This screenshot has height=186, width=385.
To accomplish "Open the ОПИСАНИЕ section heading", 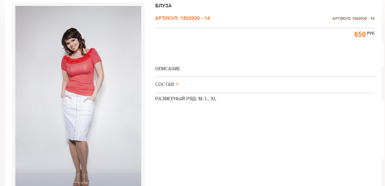I will coord(168,69).
